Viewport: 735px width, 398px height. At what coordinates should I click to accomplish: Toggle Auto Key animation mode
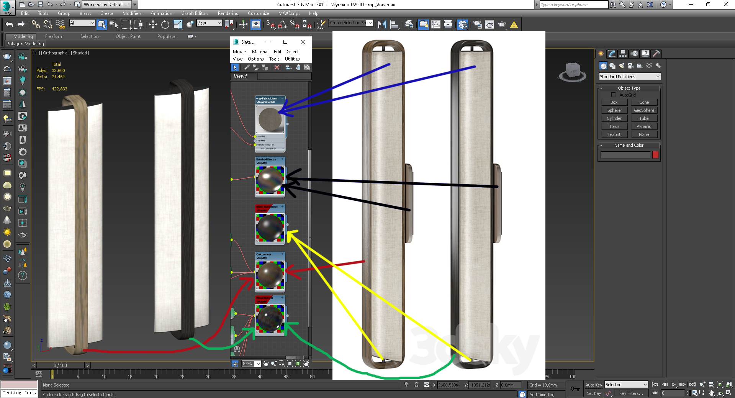click(593, 385)
